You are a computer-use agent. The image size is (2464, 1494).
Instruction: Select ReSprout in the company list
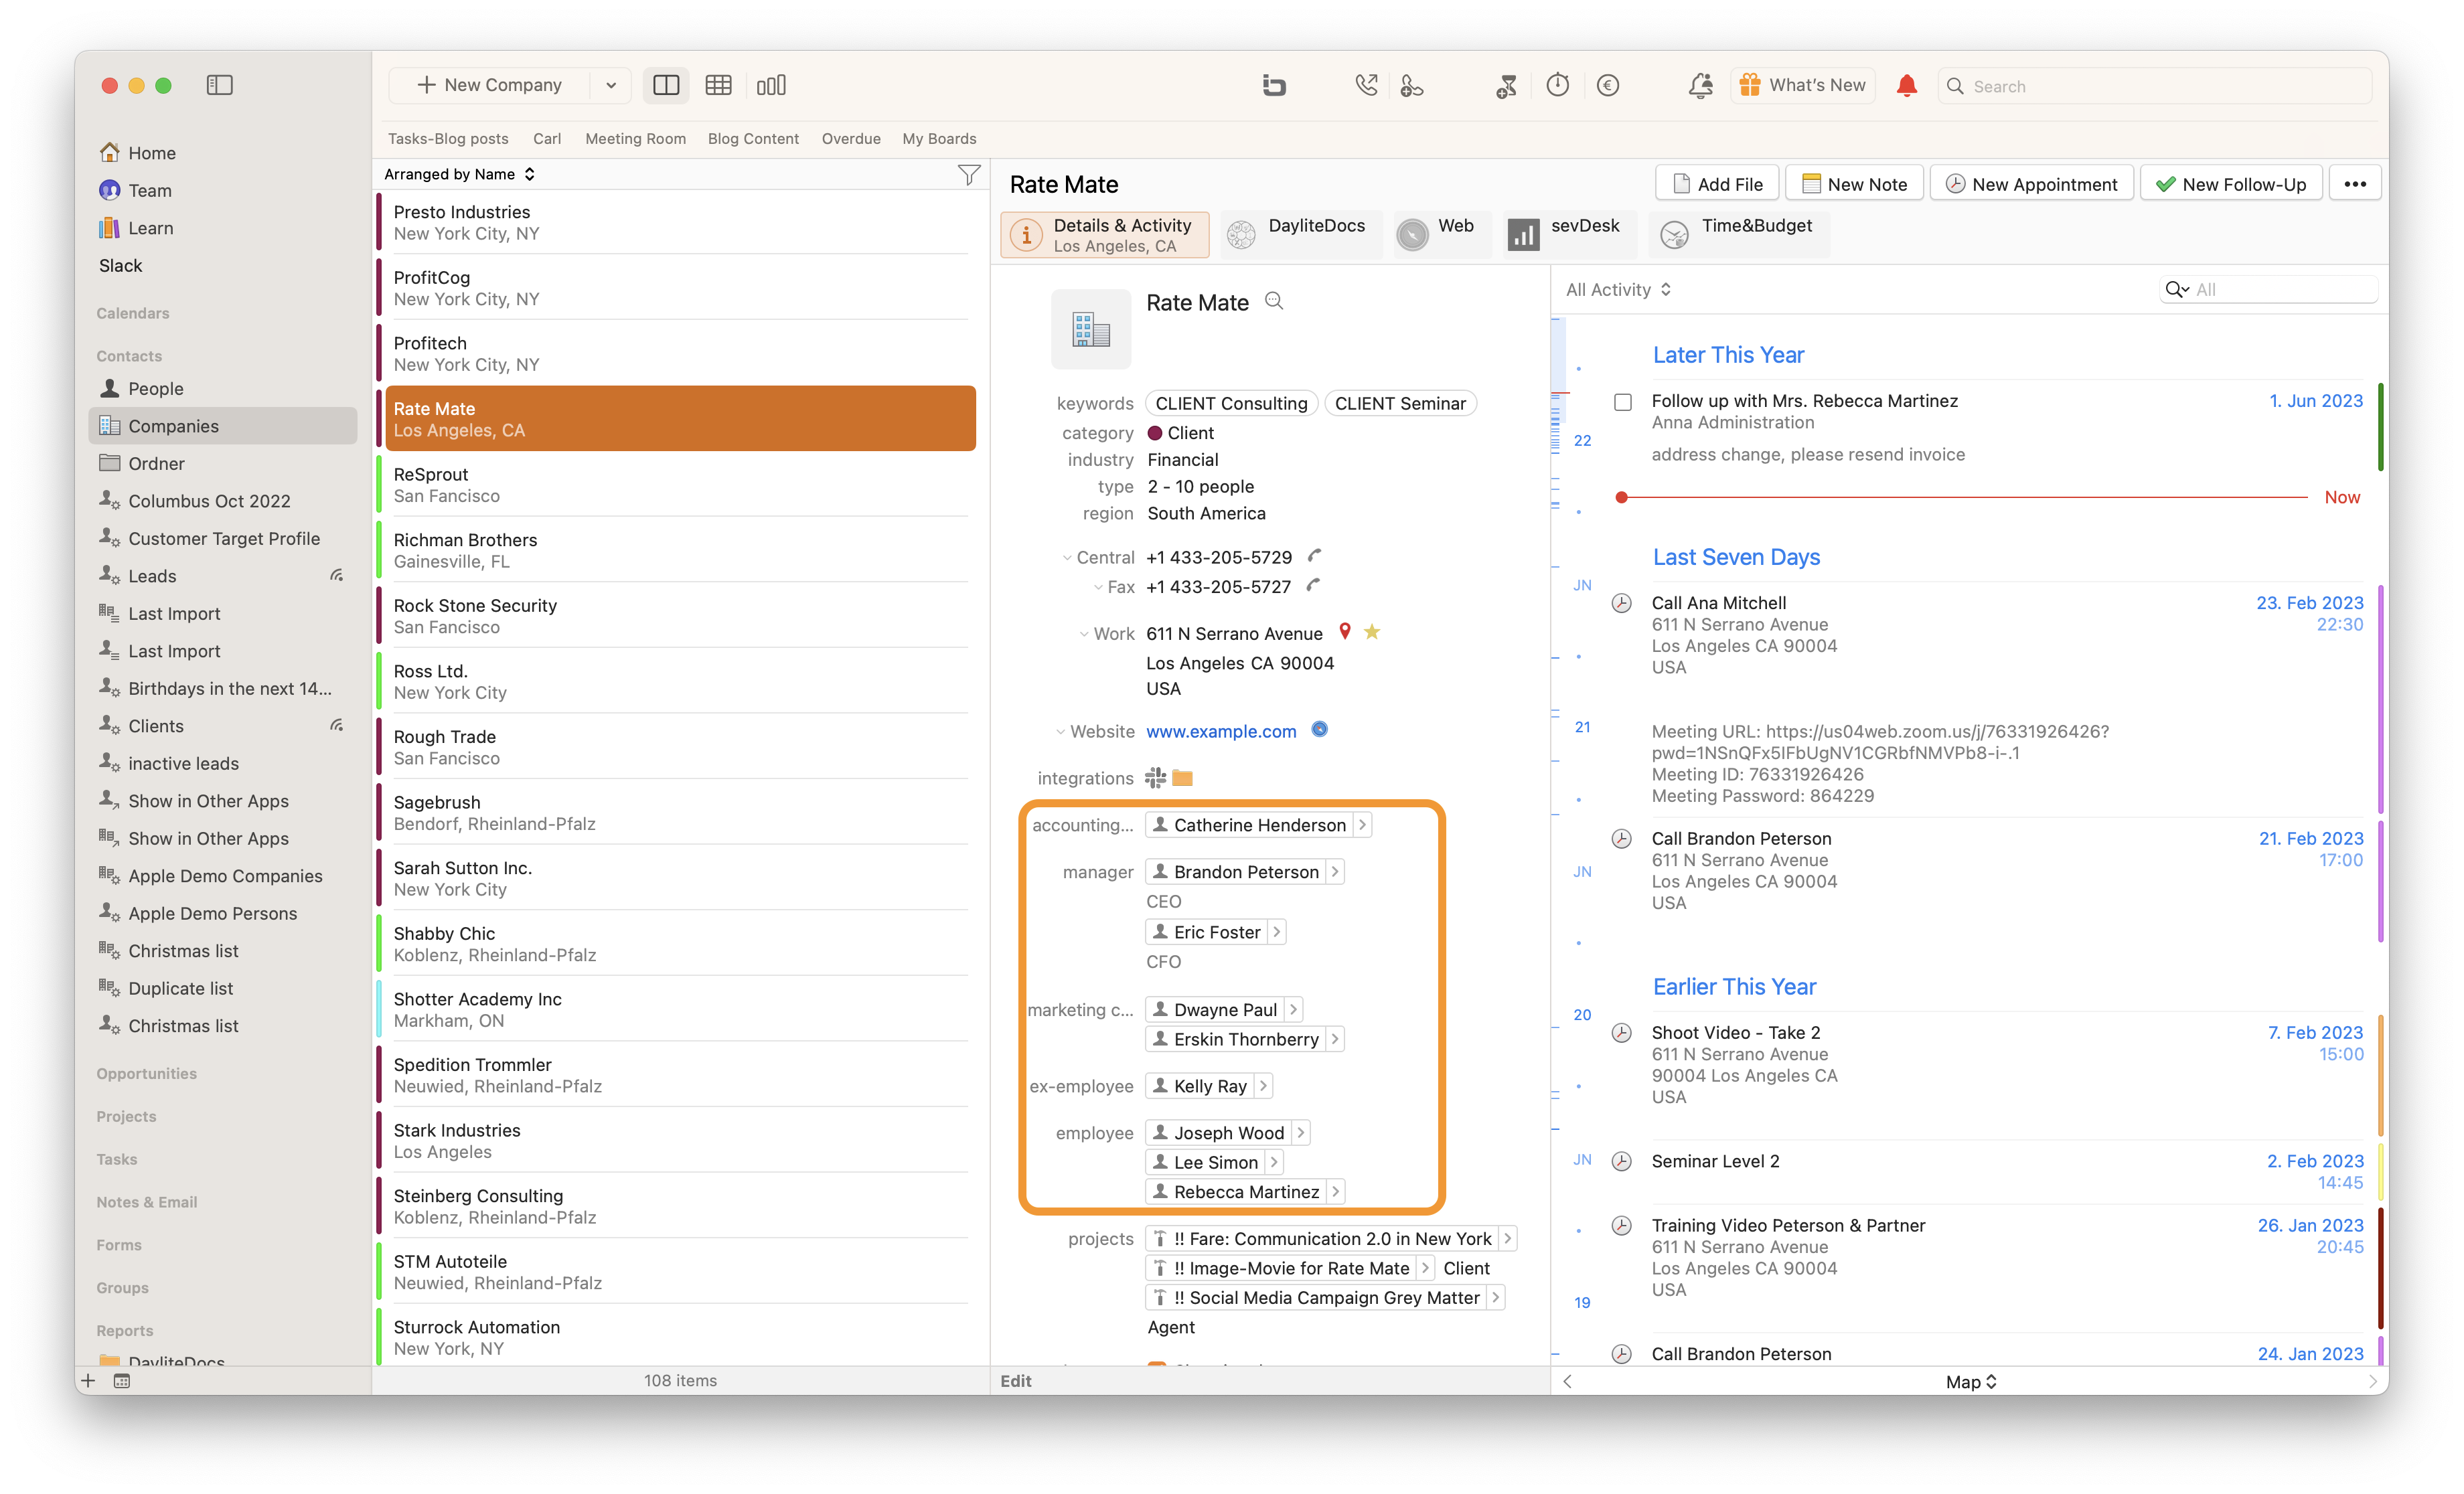click(x=680, y=484)
